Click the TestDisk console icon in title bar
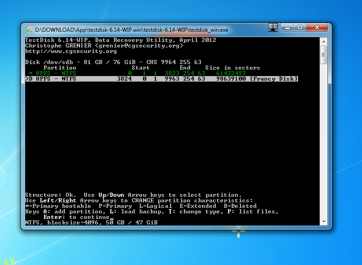The width and height of the screenshot is (362, 265). pyautogui.click(x=29, y=30)
